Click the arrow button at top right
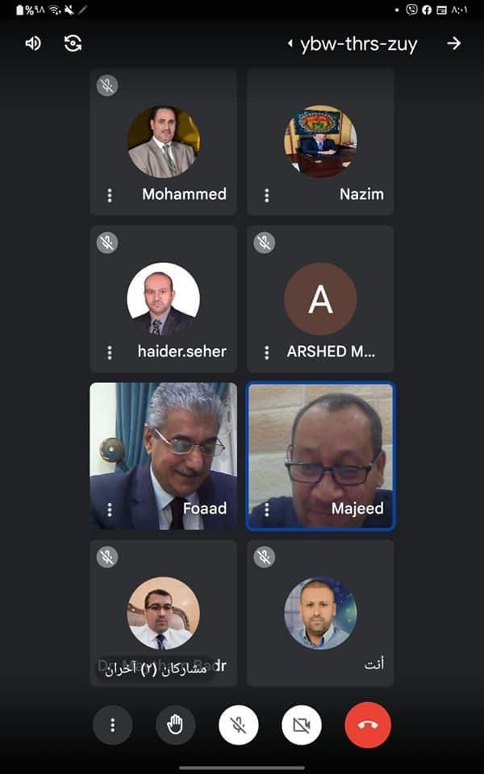This screenshot has height=774, width=484. pyautogui.click(x=454, y=44)
